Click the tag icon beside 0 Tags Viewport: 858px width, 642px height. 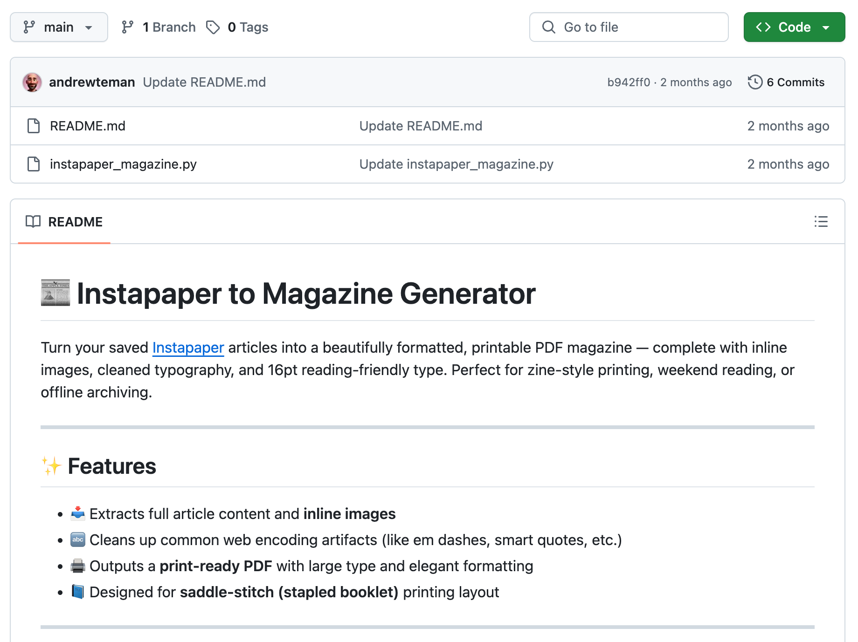[x=213, y=27]
